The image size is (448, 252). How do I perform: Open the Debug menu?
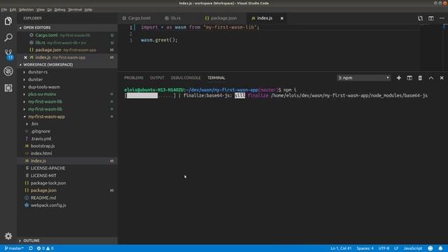[59, 10]
